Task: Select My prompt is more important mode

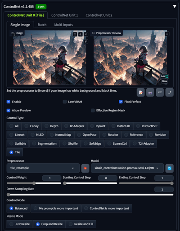Action: pos(56,209)
